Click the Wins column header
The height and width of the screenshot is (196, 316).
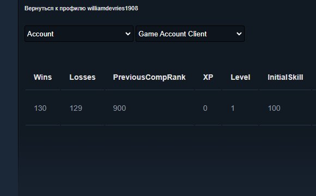(42, 77)
